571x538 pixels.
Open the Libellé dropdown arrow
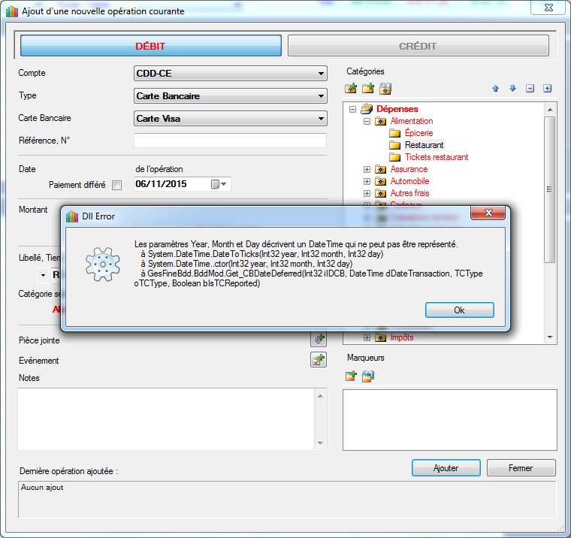tap(43, 275)
